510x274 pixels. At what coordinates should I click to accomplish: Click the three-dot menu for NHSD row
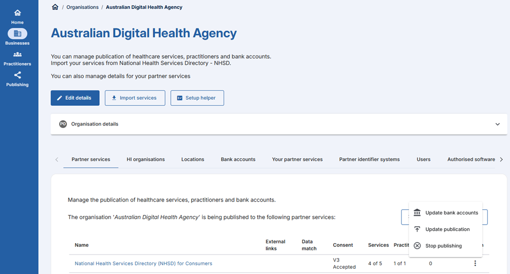pos(475,263)
